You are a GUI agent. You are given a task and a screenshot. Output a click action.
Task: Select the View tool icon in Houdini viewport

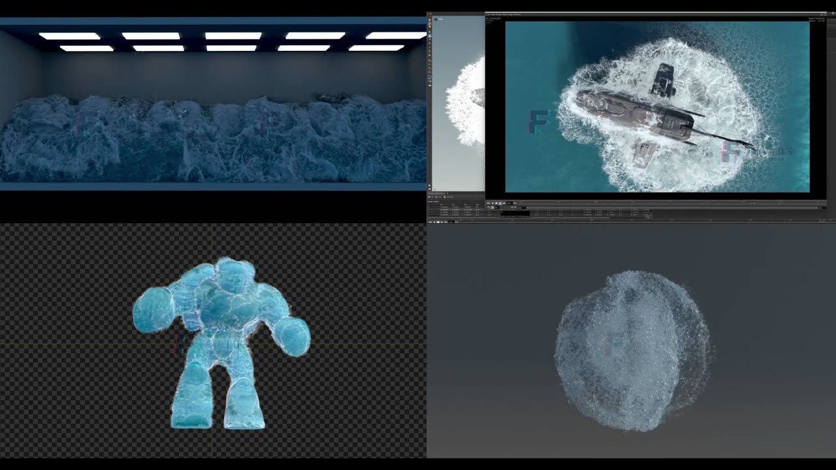coord(436,19)
